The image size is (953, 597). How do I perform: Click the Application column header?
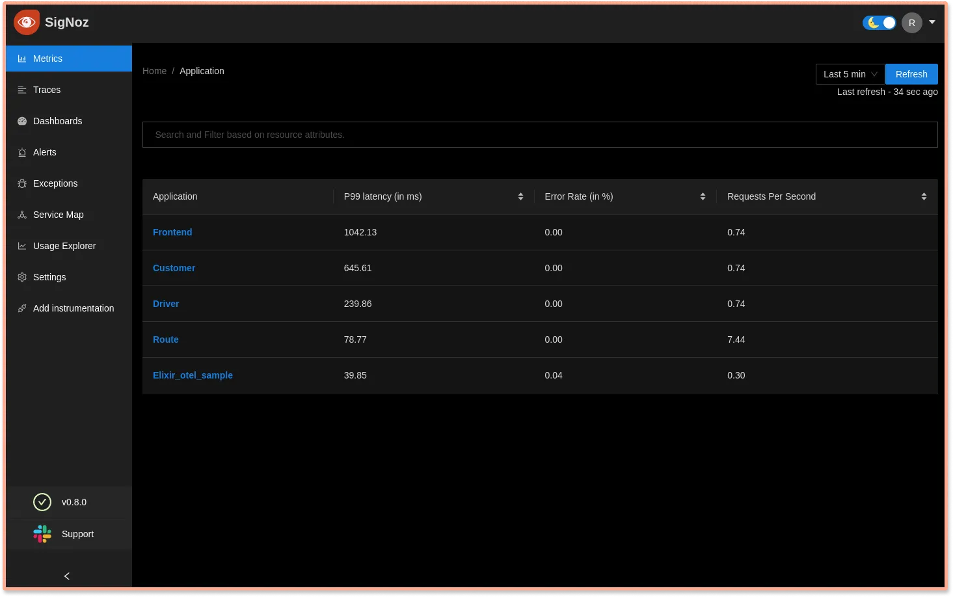tap(175, 196)
